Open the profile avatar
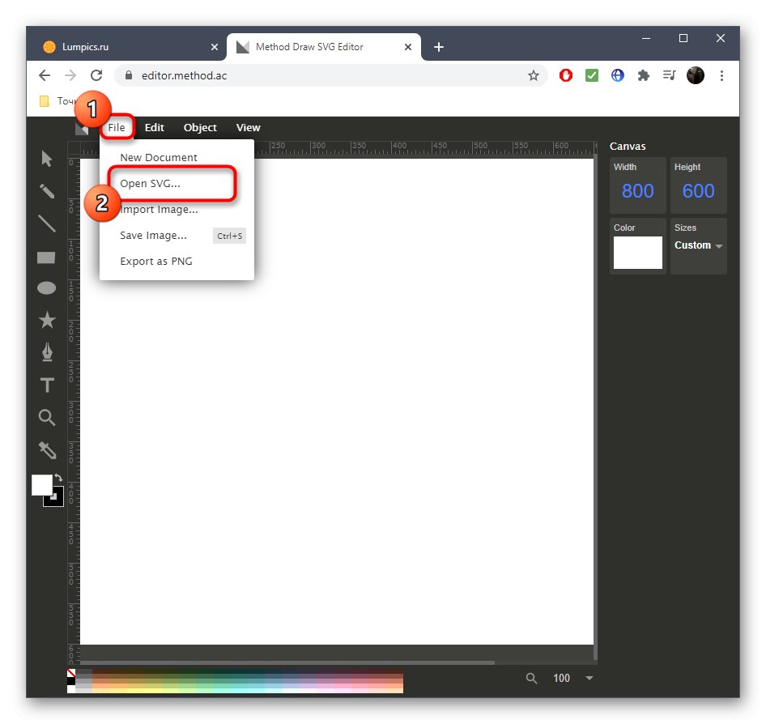766x724 pixels. tap(696, 75)
